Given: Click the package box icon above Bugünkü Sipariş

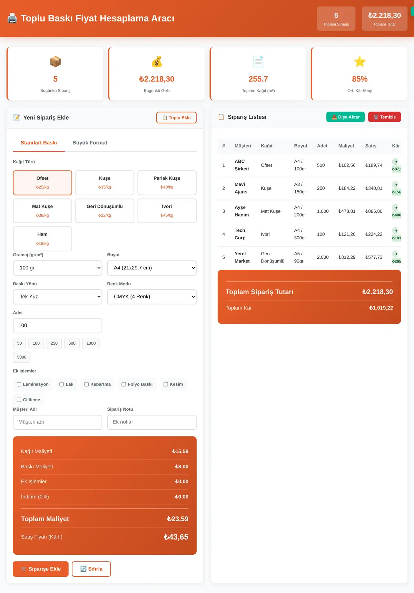Looking at the screenshot, I should coord(55,62).
